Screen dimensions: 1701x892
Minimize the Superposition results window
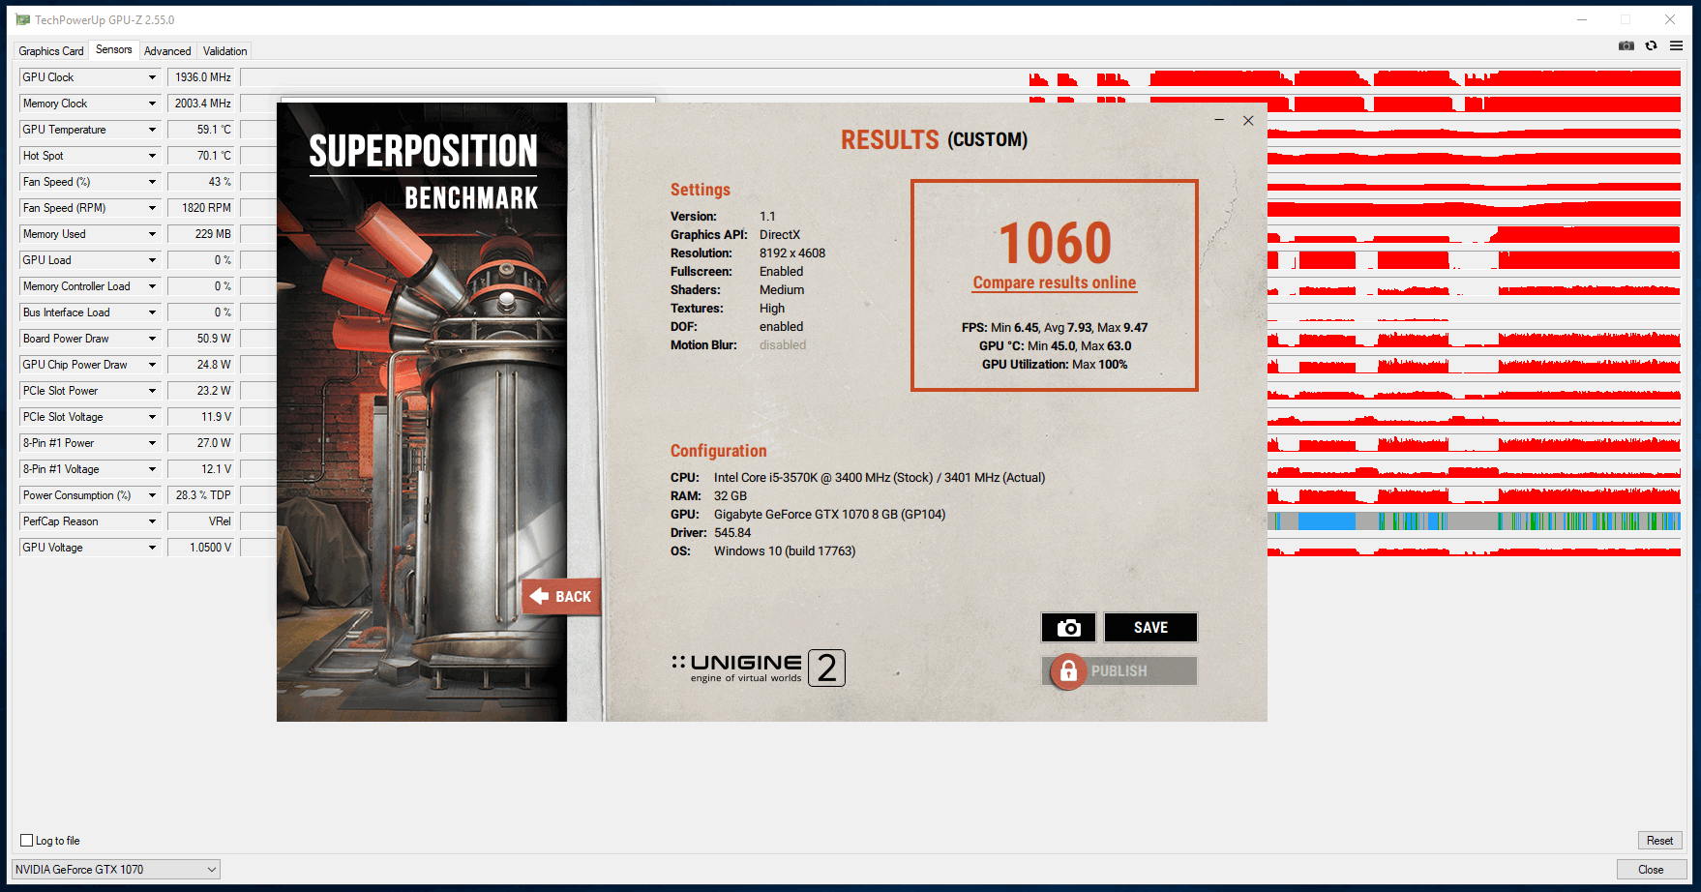point(1219,120)
